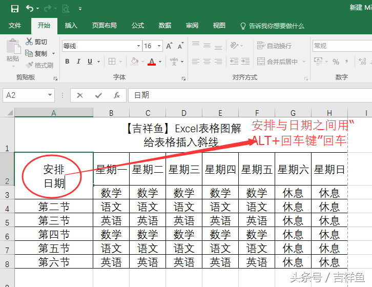
Task: Open the font size 16 dropdown
Action: (x=159, y=46)
